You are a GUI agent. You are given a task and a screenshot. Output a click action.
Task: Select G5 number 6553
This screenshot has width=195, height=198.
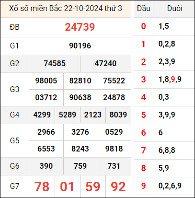(46, 149)
